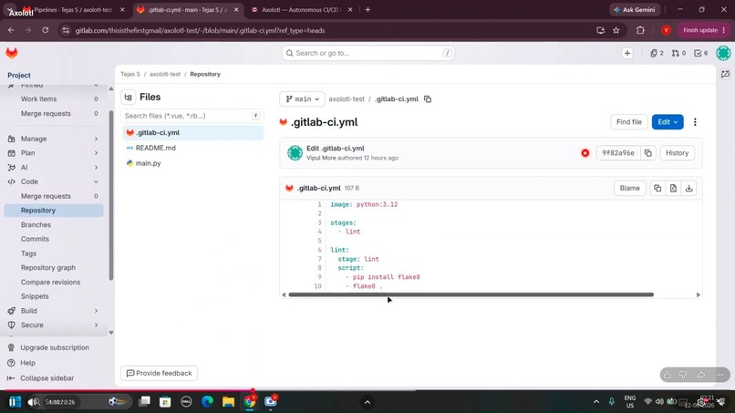This screenshot has width=735, height=413.
Task: Click the failed pipeline status icon
Action: [x=585, y=153]
